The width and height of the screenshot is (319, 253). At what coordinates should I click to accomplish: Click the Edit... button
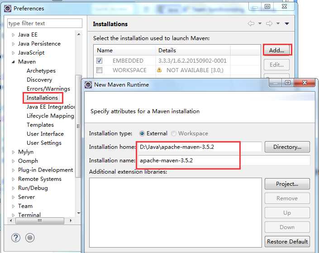click(x=276, y=64)
